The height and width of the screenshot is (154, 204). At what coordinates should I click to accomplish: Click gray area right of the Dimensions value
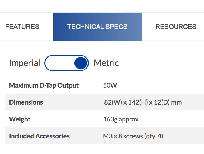click(193, 102)
